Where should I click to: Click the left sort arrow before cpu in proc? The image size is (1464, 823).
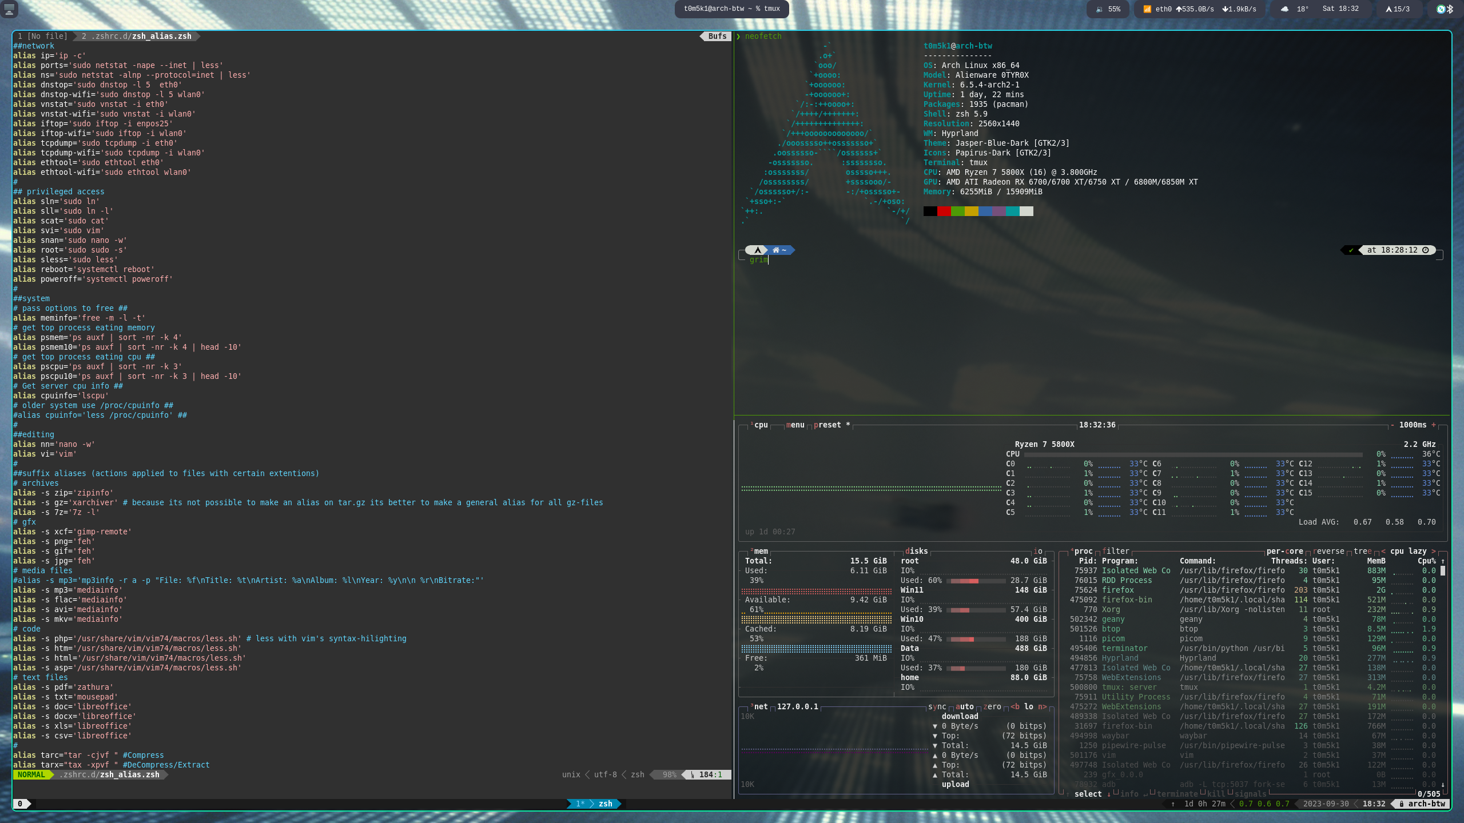(1383, 551)
